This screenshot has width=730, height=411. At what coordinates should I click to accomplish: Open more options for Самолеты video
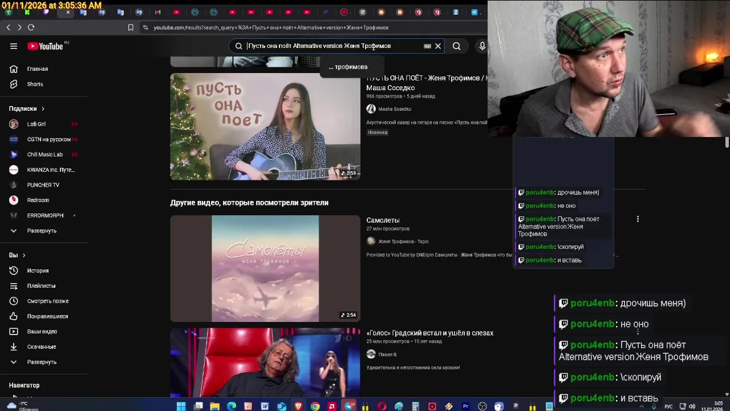pos(638,219)
